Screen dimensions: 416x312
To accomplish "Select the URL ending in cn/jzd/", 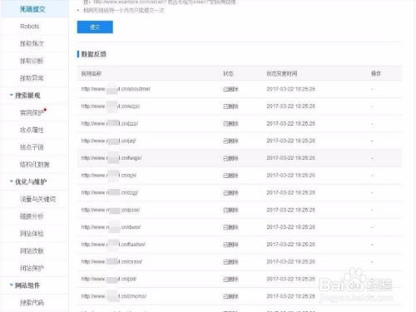I will click(x=109, y=279).
